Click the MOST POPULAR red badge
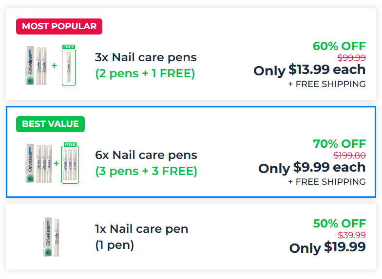The width and height of the screenshot is (382, 279). coord(59,26)
